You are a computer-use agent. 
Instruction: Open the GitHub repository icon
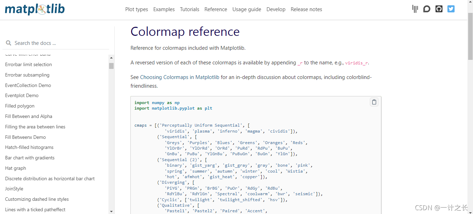click(x=439, y=9)
